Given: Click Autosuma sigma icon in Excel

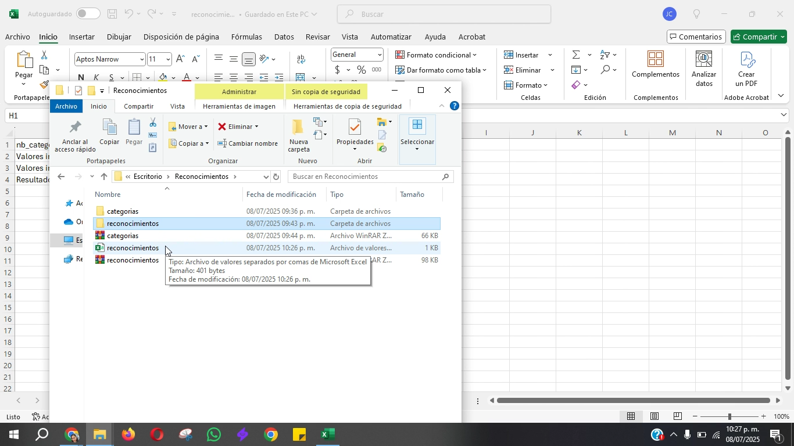Looking at the screenshot, I should (575, 55).
